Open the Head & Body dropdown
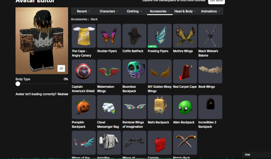Image resolution: width=271 pixels, height=159 pixels. [185, 11]
